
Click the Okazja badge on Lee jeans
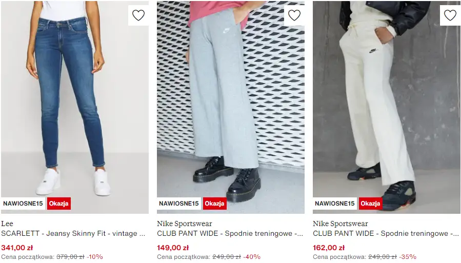[59, 204]
